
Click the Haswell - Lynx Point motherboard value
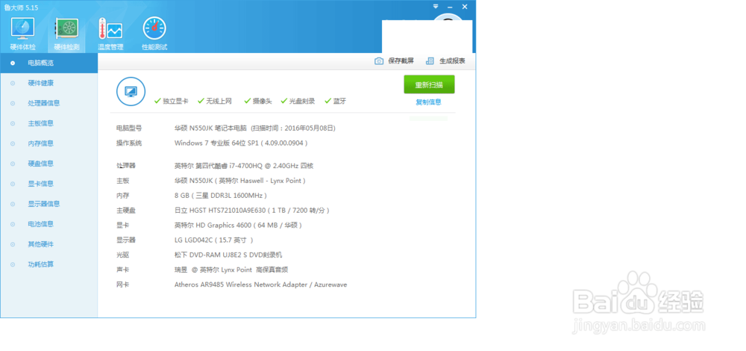coord(240,181)
